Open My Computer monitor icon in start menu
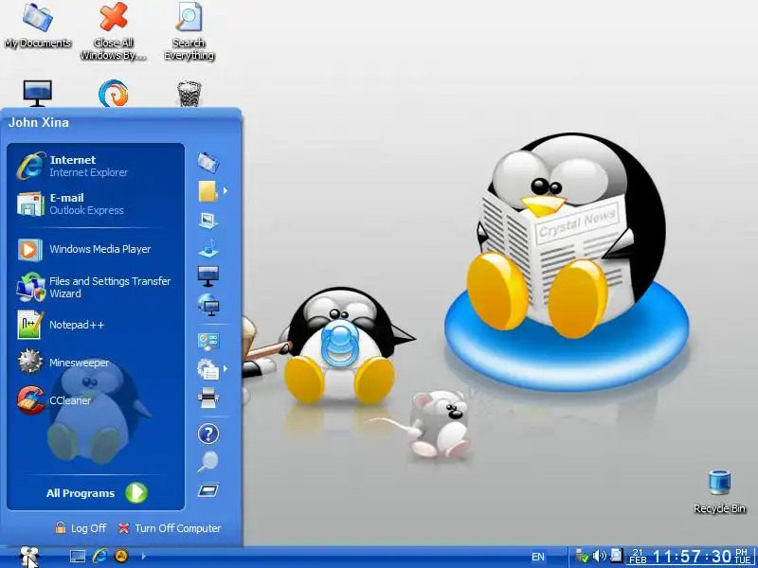 click(x=208, y=276)
